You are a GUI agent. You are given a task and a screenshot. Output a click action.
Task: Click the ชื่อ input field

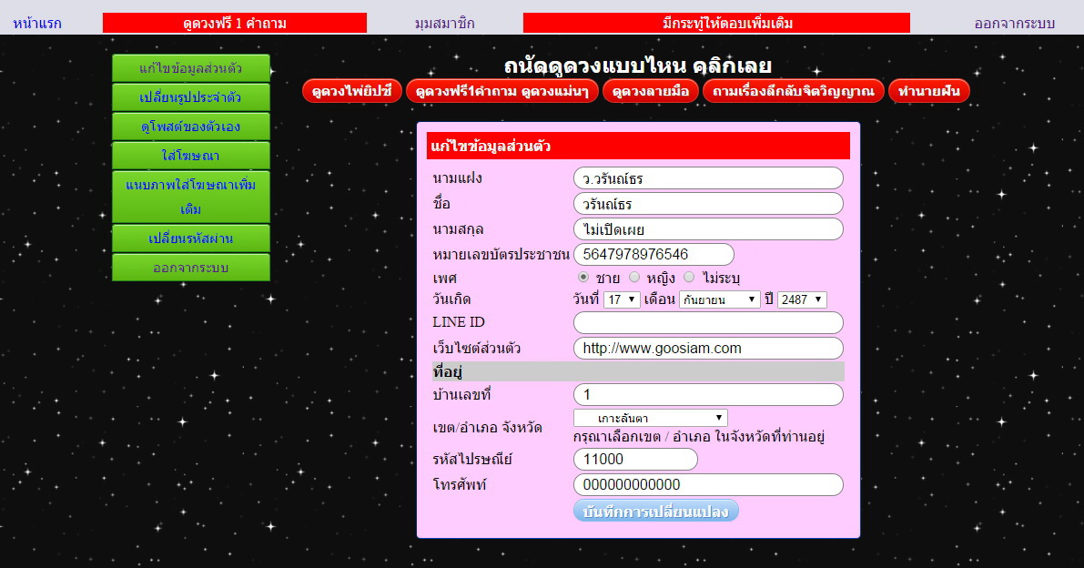[709, 204]
